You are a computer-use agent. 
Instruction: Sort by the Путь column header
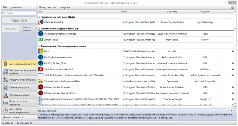coord(139,12)
